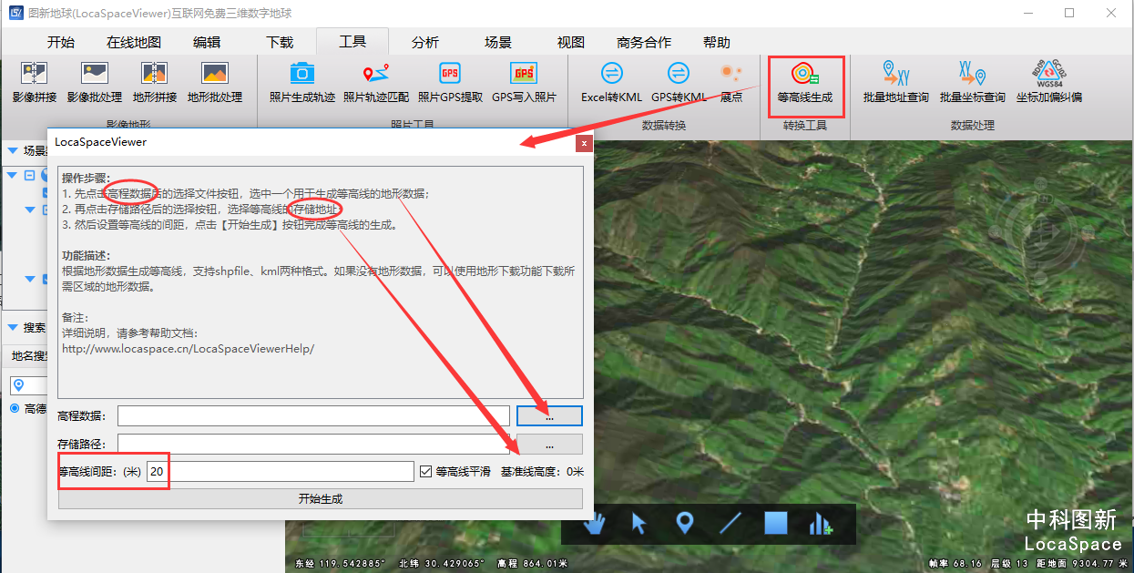This screenshot has width=1134, height=573.
Task: Click the browse button for 高程数据
Action: (x=549, y=415)
